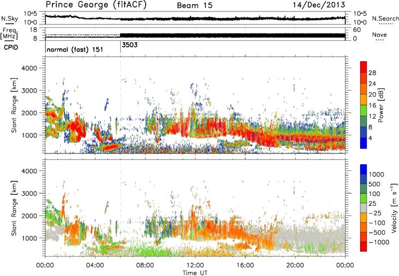Click the '08:00' time axis tick label
Screen dimensions: 399x276
(145, 266)
